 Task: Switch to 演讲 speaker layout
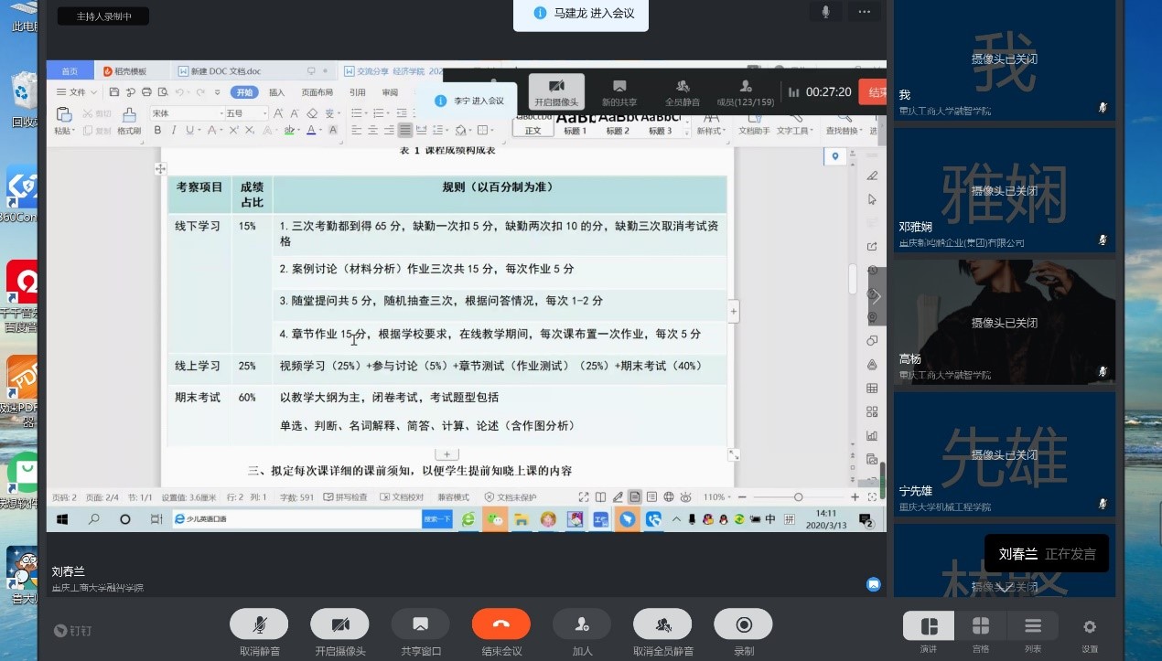[929, 626]
